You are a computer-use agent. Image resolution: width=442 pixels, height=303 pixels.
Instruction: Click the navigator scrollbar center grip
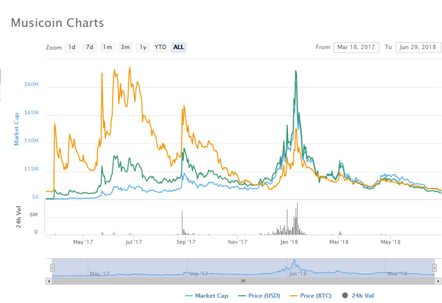(x=243, y=281)
